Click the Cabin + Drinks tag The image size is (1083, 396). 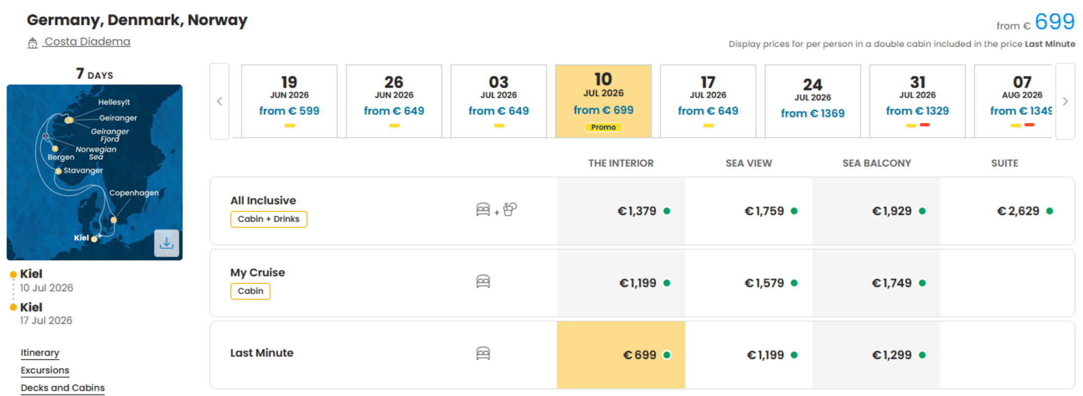268,219
